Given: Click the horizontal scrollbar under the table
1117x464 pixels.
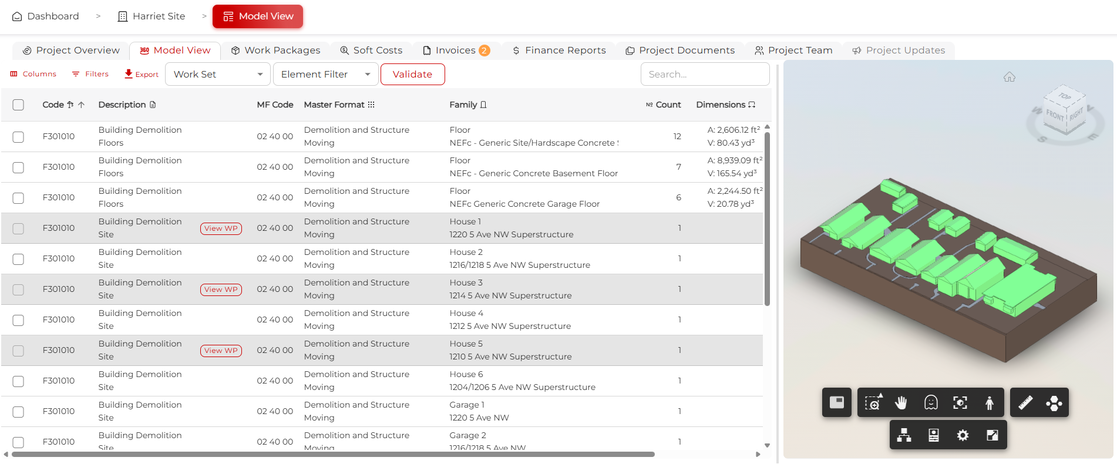Looking at the screenshot, I should tap(333, 454).
